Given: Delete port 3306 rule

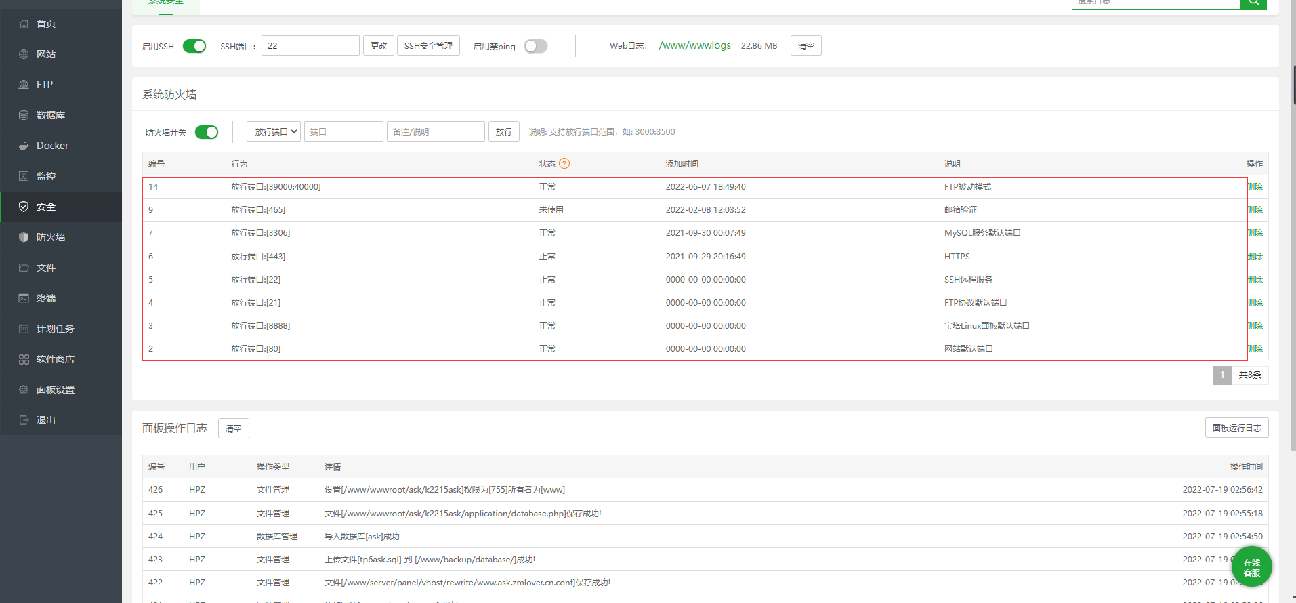Looking at the screenshot, I should (x=1255, y=233).
